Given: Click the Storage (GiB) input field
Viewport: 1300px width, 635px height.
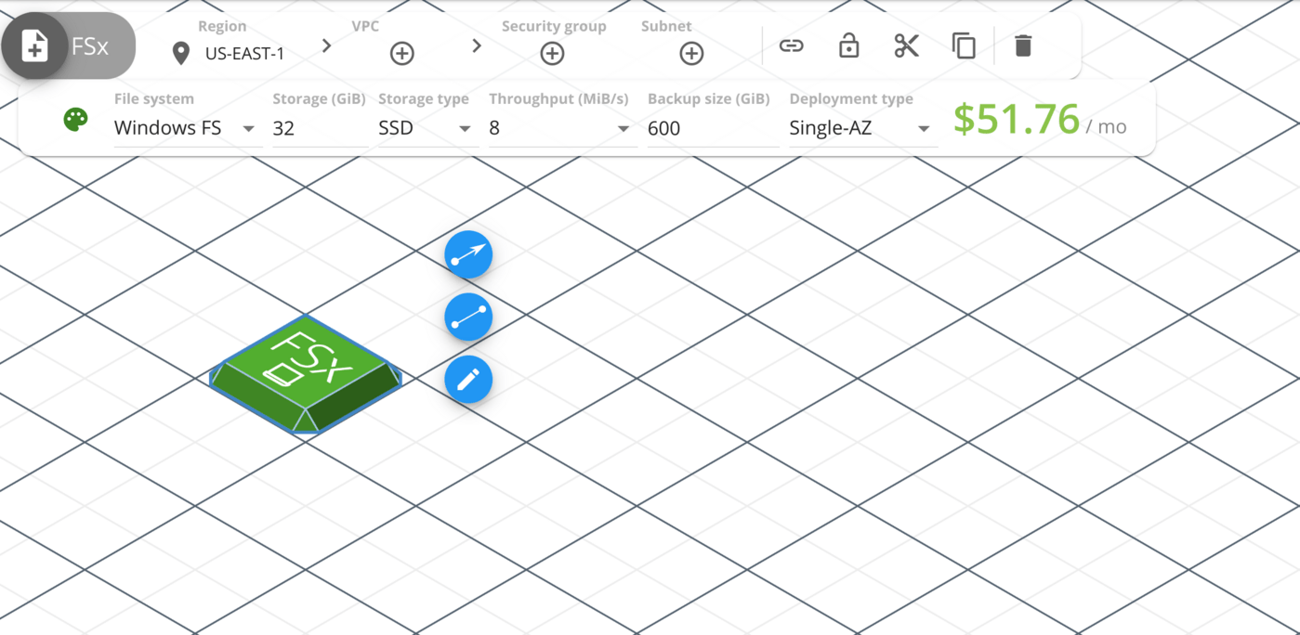Looking at the screenshot, I should [x=319, y=128].
